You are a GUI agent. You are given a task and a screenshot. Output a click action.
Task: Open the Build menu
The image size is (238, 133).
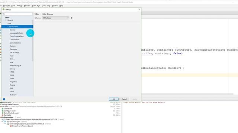(x=33, y=6)
